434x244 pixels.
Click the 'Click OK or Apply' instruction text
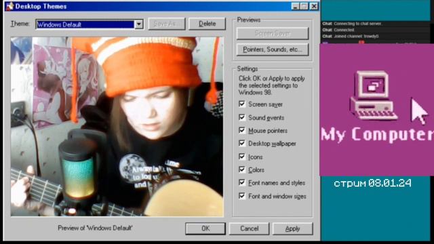click(x=271, y=85)
